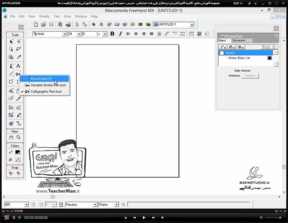This screenshot has height=223, width=288.
Task: Select the Line tool
Action: (x=11, y=74)
